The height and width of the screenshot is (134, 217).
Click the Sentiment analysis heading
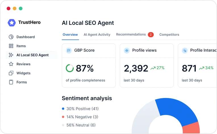tap(87, 98)
